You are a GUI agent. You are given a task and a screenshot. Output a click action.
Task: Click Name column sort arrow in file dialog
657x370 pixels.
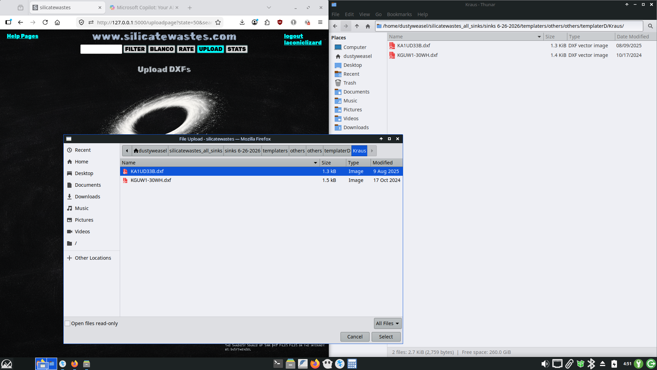[x=315, y=163]
